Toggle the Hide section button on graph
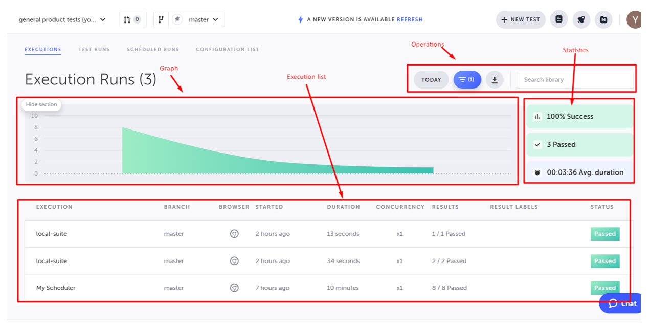The width and height of the screenshot is (650, 326). click(x=41, y=104)
